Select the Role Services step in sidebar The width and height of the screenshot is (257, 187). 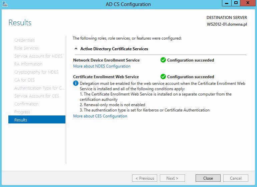(27, 48)
